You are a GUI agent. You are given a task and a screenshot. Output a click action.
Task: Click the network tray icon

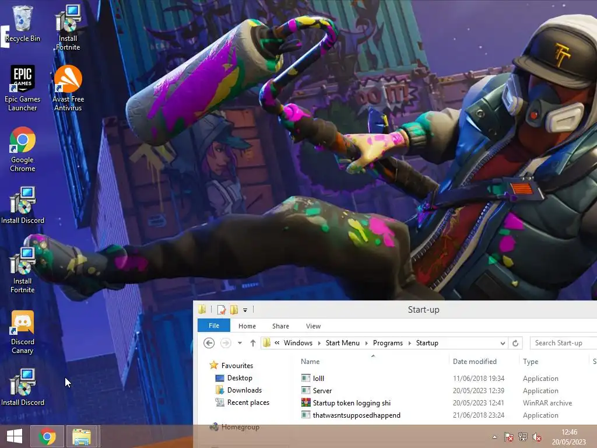click(523, 437)
